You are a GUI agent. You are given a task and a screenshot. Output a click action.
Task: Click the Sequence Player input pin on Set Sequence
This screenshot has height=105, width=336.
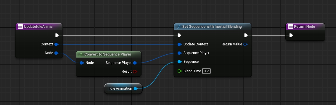click(x=179, y=53)
